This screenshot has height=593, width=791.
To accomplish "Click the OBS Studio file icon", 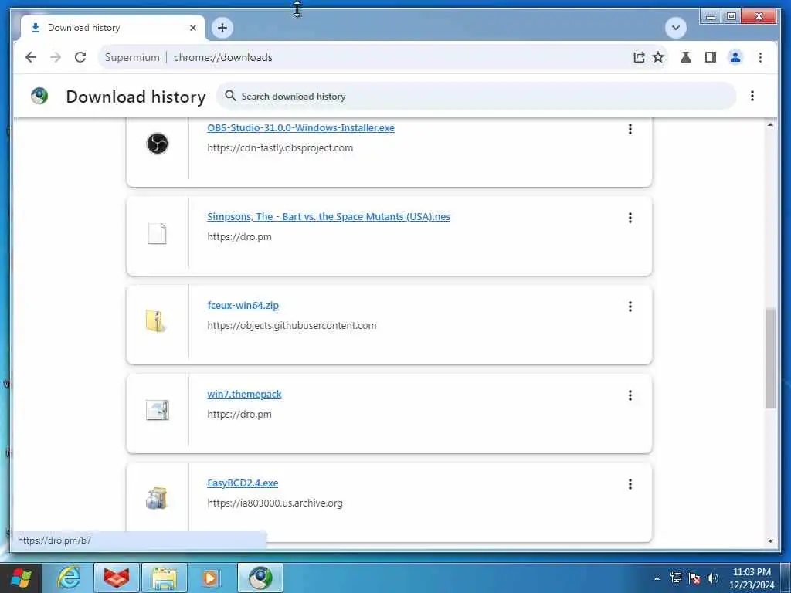I will [x=158, y=144].
